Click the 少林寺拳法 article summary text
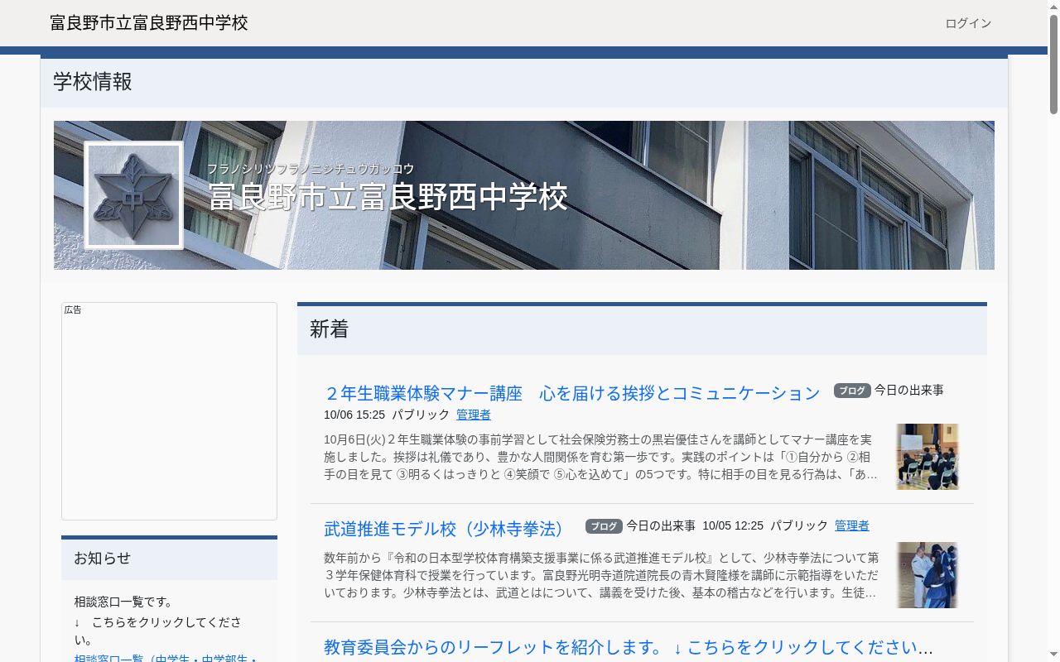 pyautogui.click(x=601, y=575)
